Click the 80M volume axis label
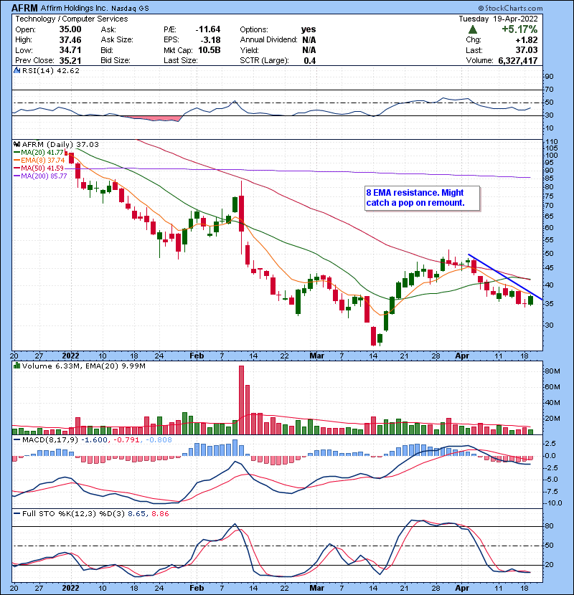Viewport: 574px width, 595px height. point(552,371)
